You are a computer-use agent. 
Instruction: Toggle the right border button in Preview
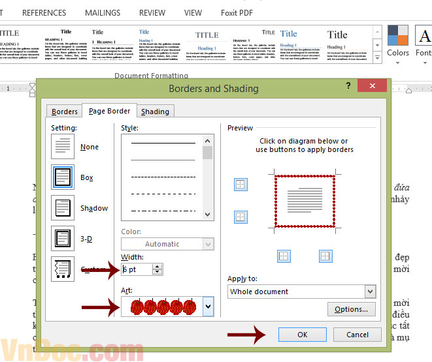click(x=325, y=256)
